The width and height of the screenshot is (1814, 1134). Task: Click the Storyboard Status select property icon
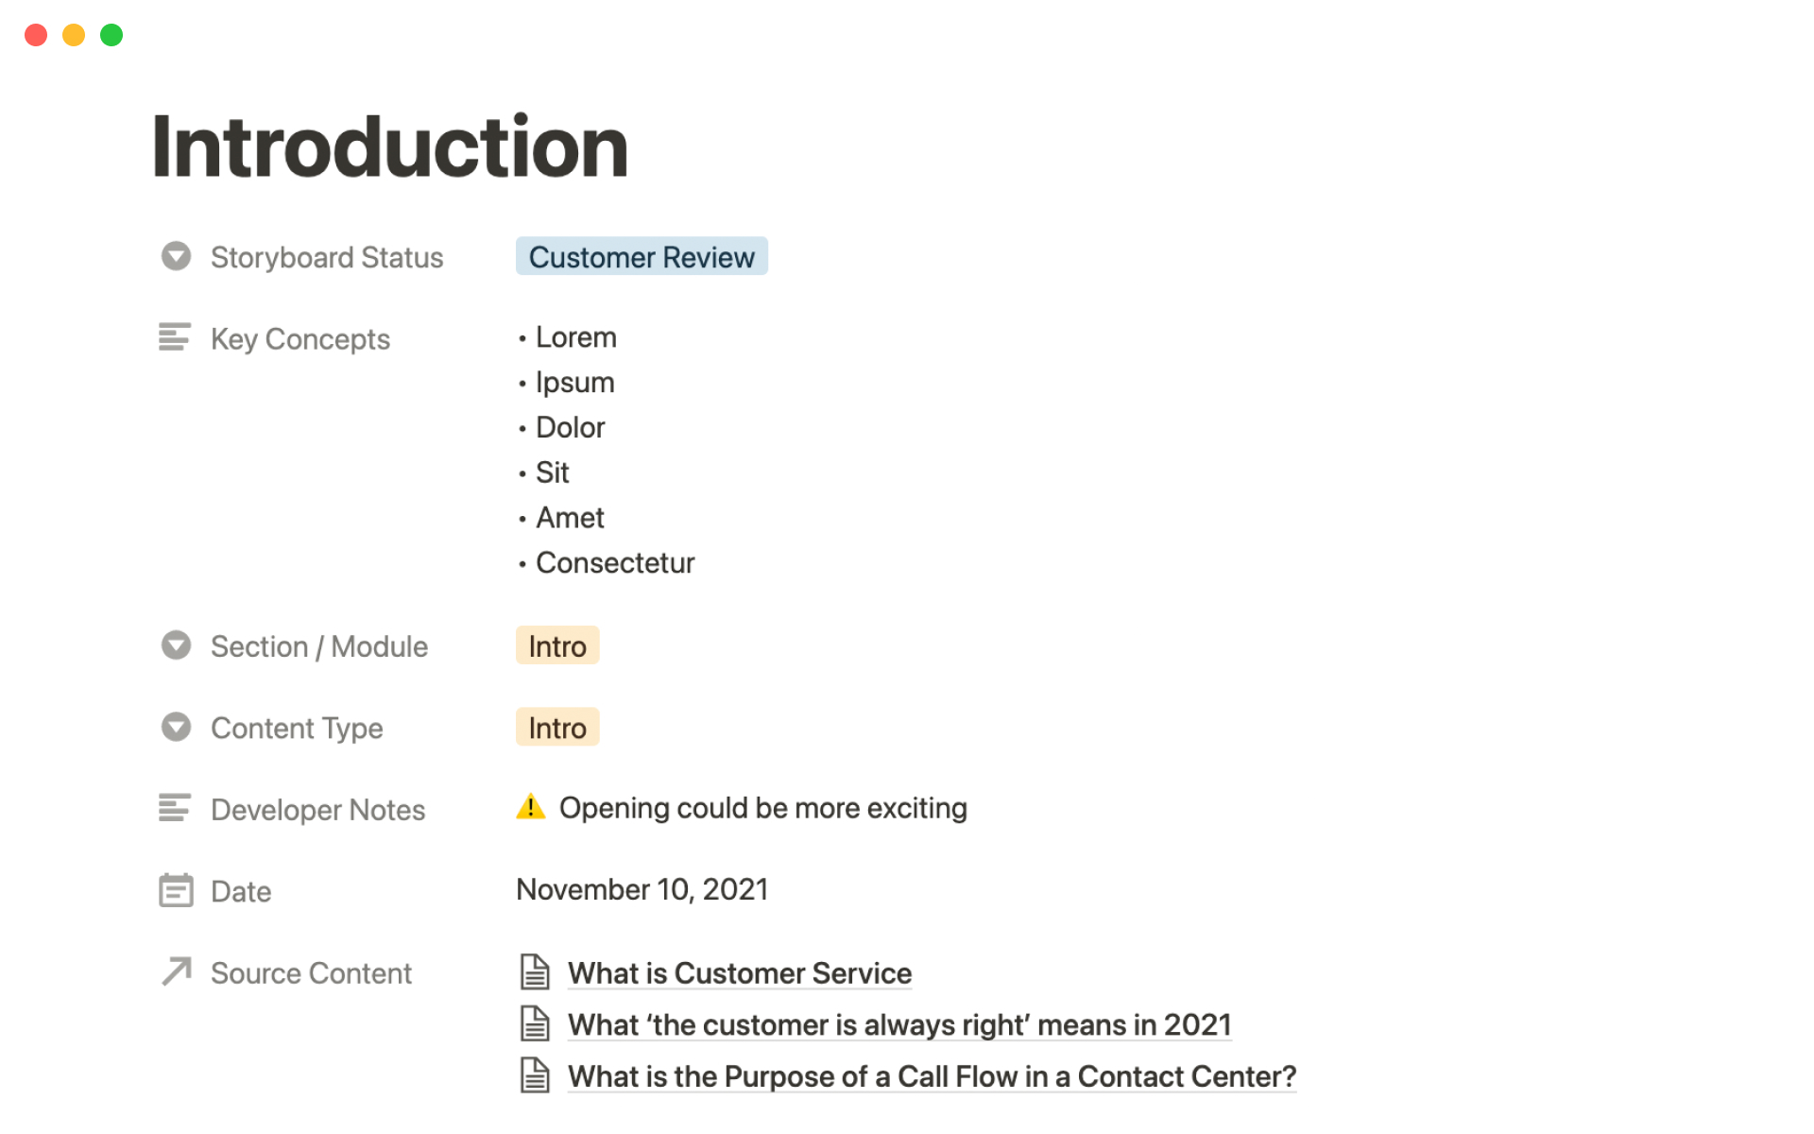(176, 256)
